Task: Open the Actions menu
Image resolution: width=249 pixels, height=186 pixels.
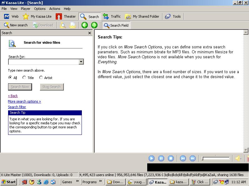Action: [x=55, y=9]
